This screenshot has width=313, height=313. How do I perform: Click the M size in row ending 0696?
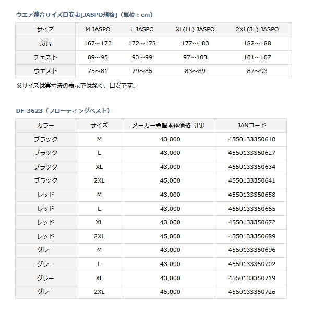pos(99,250)
